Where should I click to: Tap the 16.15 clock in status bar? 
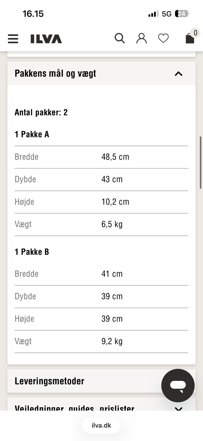(33, 14)
